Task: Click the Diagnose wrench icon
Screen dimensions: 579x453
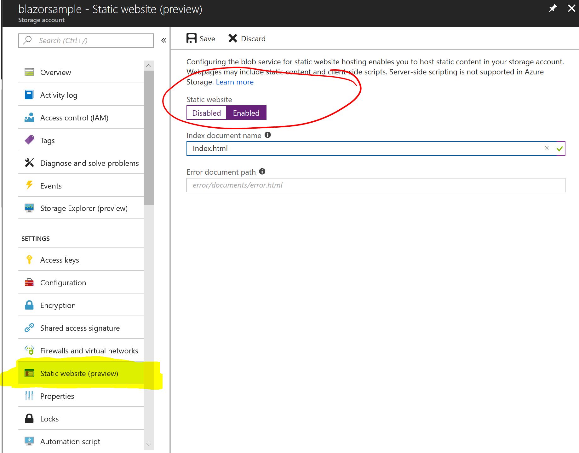Action: click(x=29, y=163)
